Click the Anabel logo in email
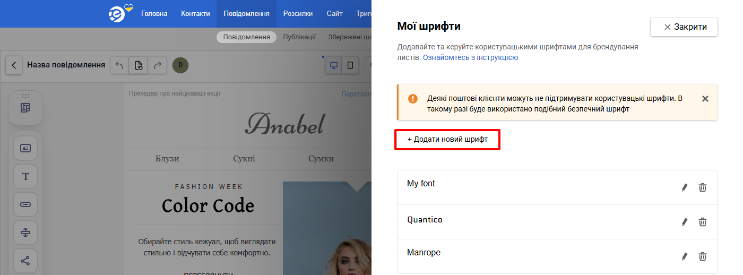 [x=284, y=124]
